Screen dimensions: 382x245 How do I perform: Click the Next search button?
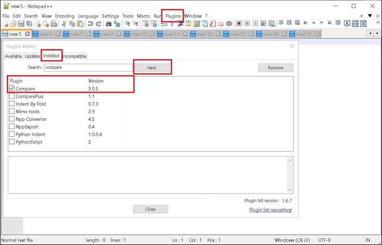click(x=151, y=68)
